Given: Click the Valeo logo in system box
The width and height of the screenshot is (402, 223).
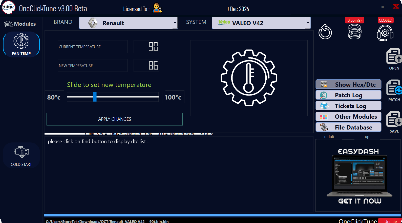Looking at the screenshot, I should point(224,22).
